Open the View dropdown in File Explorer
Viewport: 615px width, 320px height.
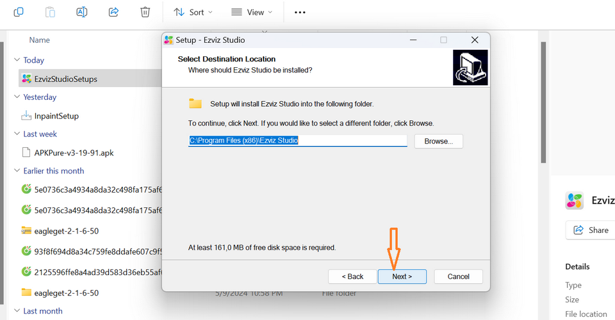tap(251, 12)
